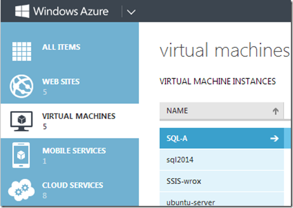Viewport: 293px width, 208px height.
Task: Click the Windows Azure title text
Action: (x=71, y=11)
